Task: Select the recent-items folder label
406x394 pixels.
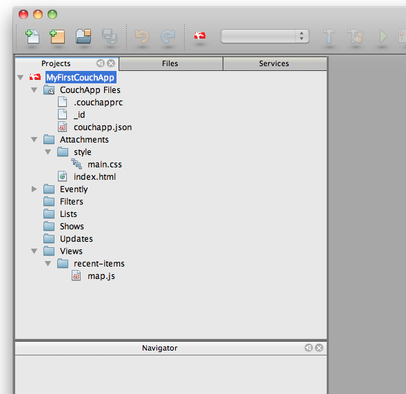Action: pos(99,264)
